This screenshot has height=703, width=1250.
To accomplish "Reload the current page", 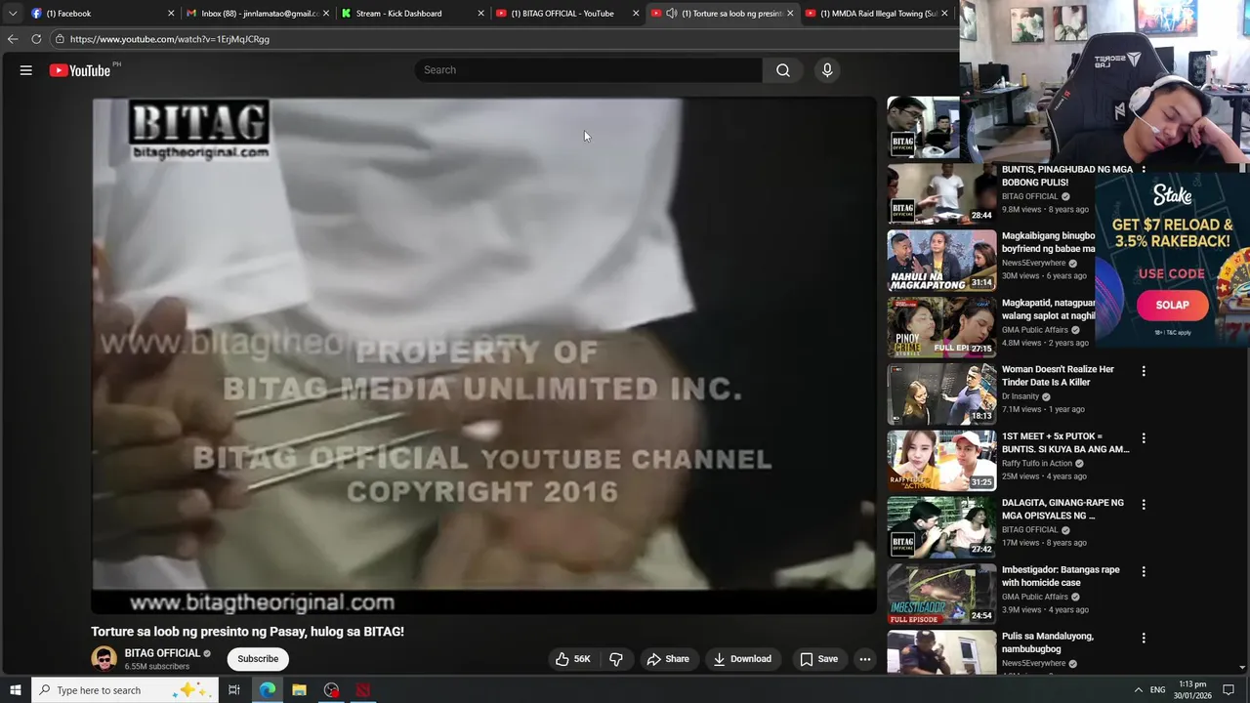I will pyautogui.click(x=36, y=39).
